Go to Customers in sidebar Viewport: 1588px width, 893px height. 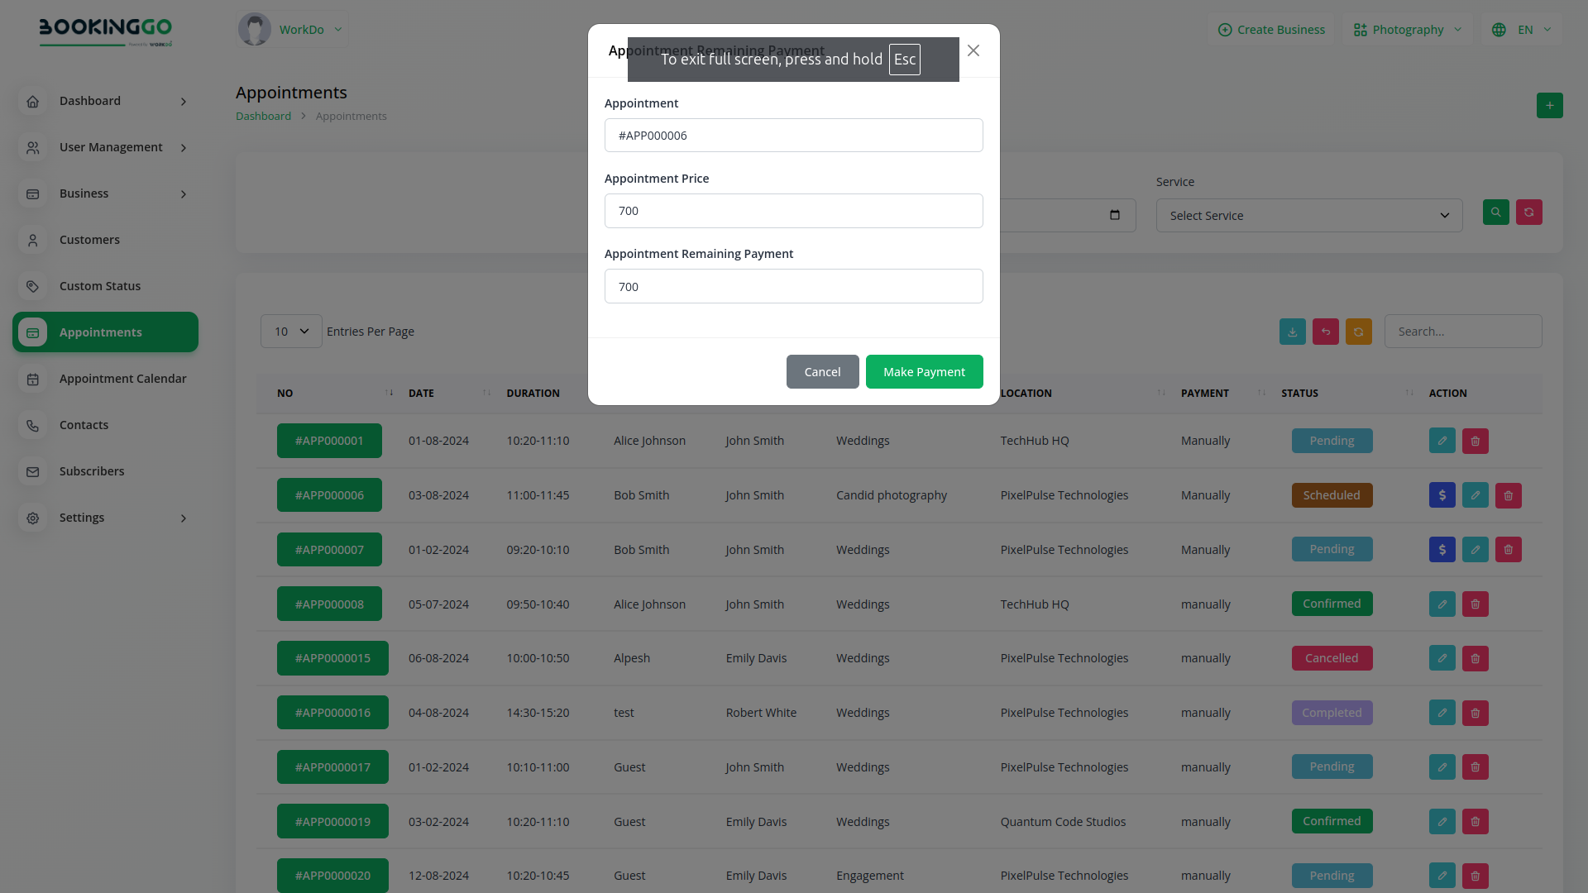89,240
